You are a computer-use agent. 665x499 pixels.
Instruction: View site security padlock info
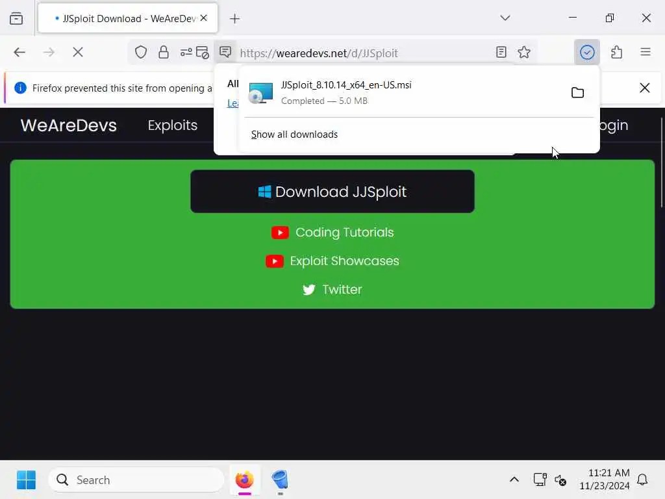coord(163,52)
